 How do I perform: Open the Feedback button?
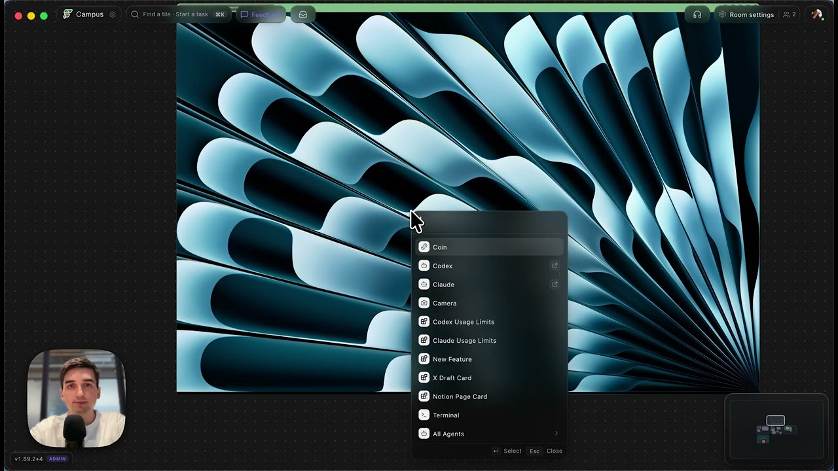point(260,14)
